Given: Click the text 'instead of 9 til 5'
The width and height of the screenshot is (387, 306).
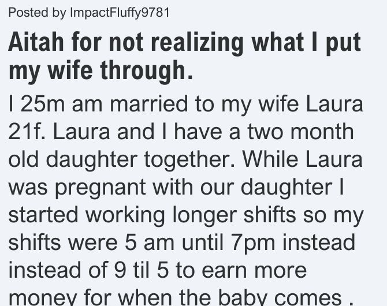Looking at the screenshot, I should click(x=88, y=270).
